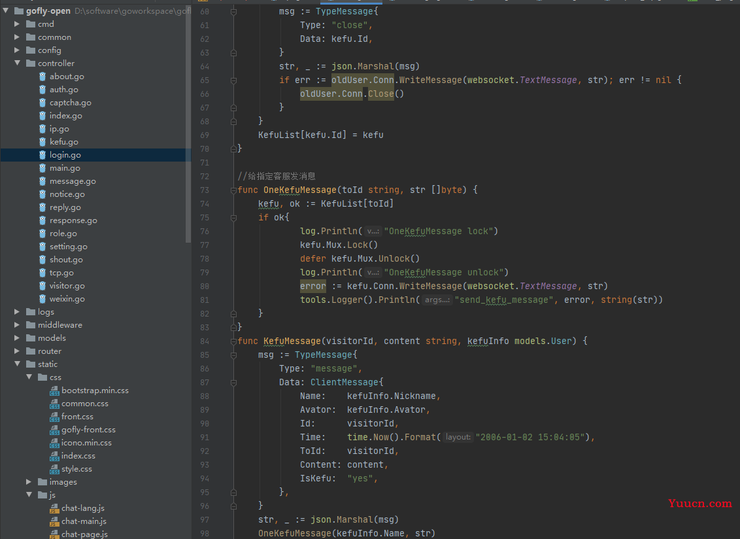This screenshot has height=539, width=740.
Task: Open kefu.go file
Action: 63,142
